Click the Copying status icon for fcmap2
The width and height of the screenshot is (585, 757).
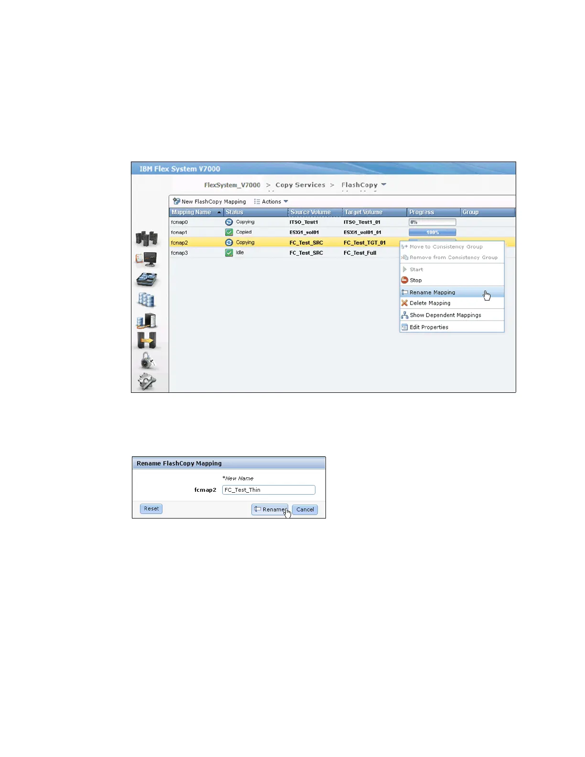[229, 243]
